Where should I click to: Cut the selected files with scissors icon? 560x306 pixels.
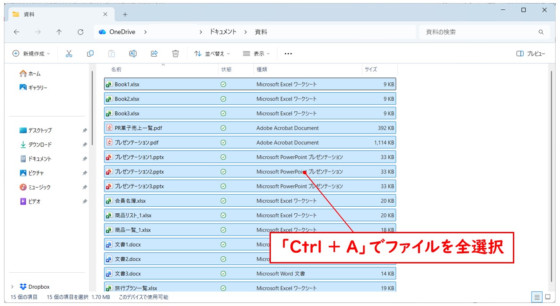tap(70, 54)
